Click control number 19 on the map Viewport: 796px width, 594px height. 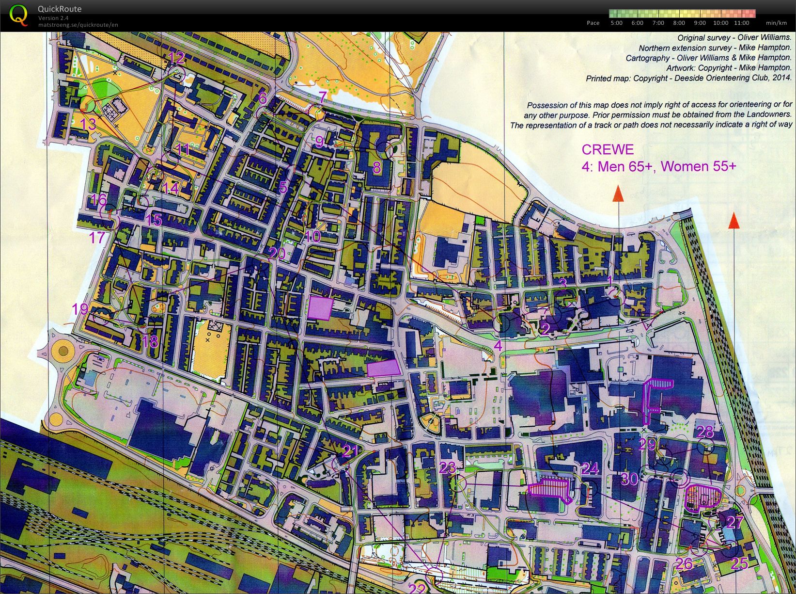80,308
